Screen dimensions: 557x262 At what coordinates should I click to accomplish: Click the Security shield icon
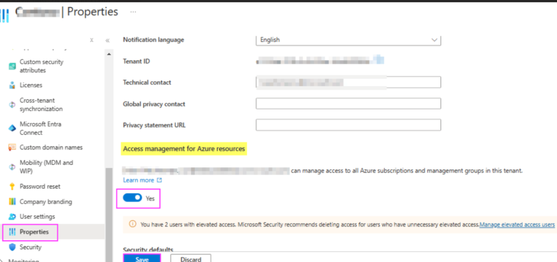12,247
